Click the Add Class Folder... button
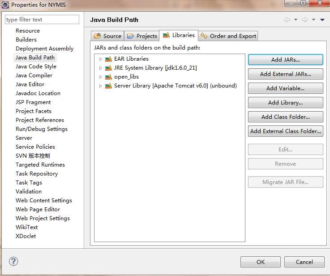This screenshot has width=330, height=276. [285, 117]
